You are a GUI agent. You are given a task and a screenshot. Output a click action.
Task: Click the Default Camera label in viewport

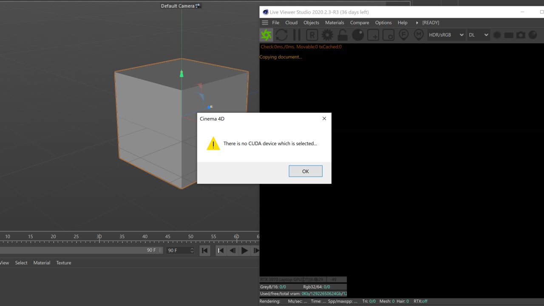[178, 6]
